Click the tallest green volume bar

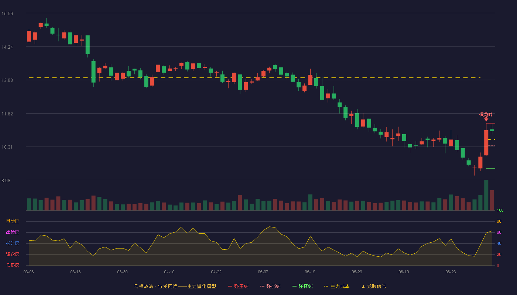[486, 195]
